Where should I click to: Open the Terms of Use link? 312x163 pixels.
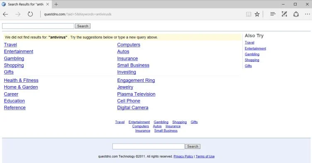pyautogui.click(x=205, y=156)
